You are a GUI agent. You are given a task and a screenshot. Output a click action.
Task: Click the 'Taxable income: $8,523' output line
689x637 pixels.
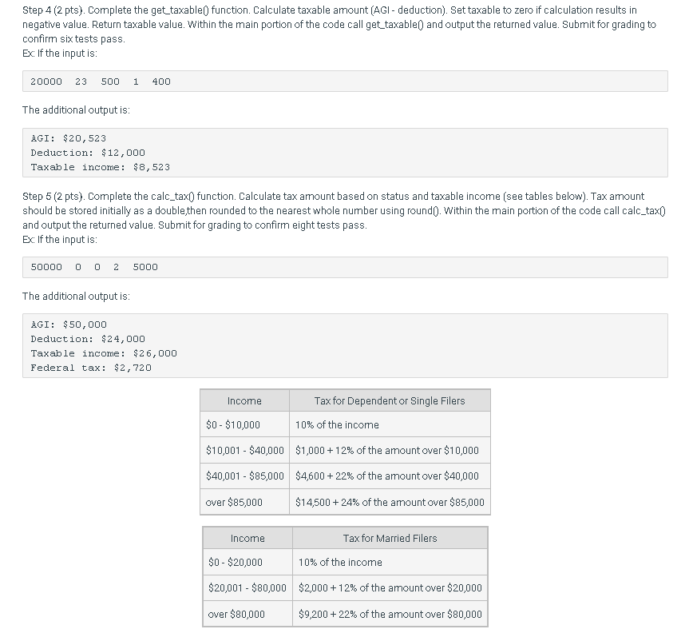[100, 167]
